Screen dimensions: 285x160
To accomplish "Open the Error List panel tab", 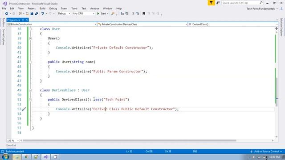I will [11, 145].
